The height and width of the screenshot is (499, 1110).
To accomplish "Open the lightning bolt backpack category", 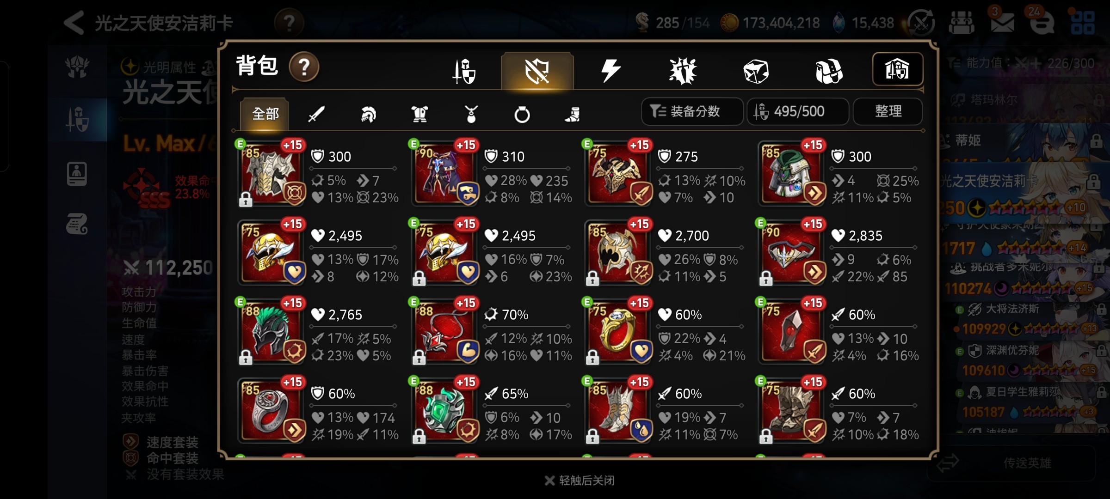I will [610, 71].
